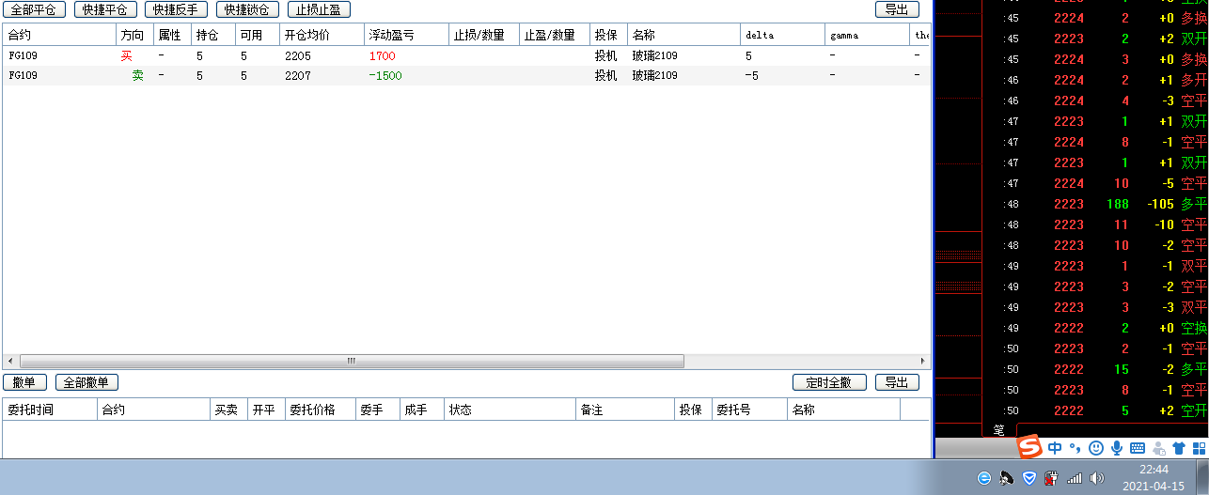
Task: Start voice input with microphone icon
Action: coord(1117,448)
